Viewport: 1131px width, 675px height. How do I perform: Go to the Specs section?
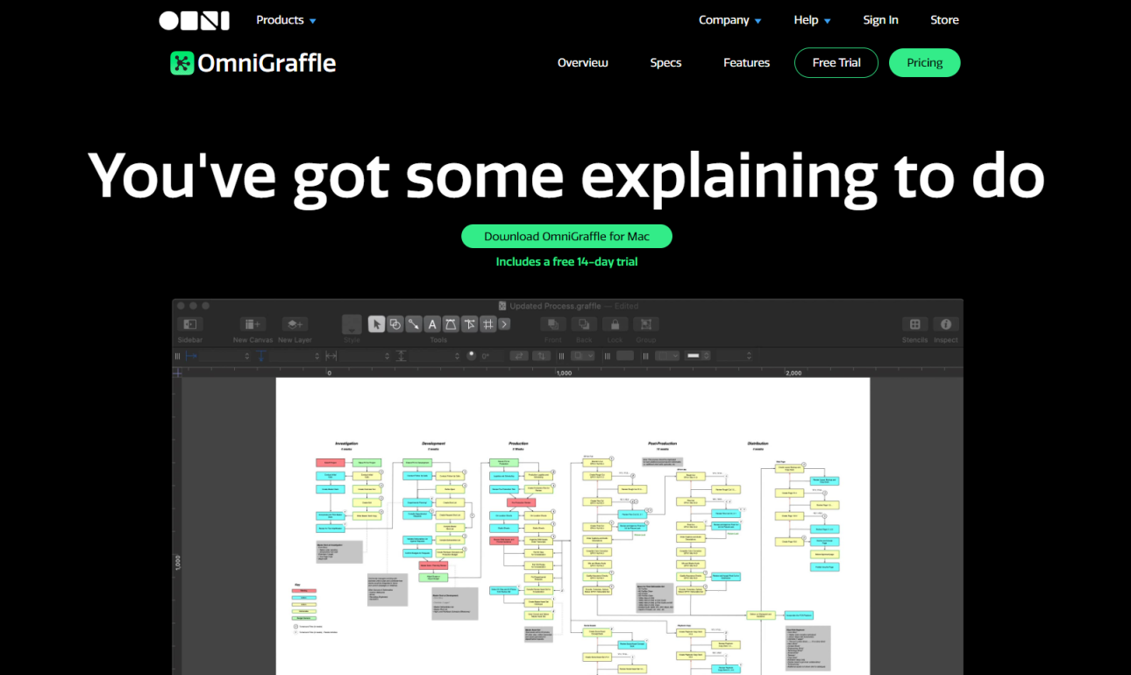point(665,63)
